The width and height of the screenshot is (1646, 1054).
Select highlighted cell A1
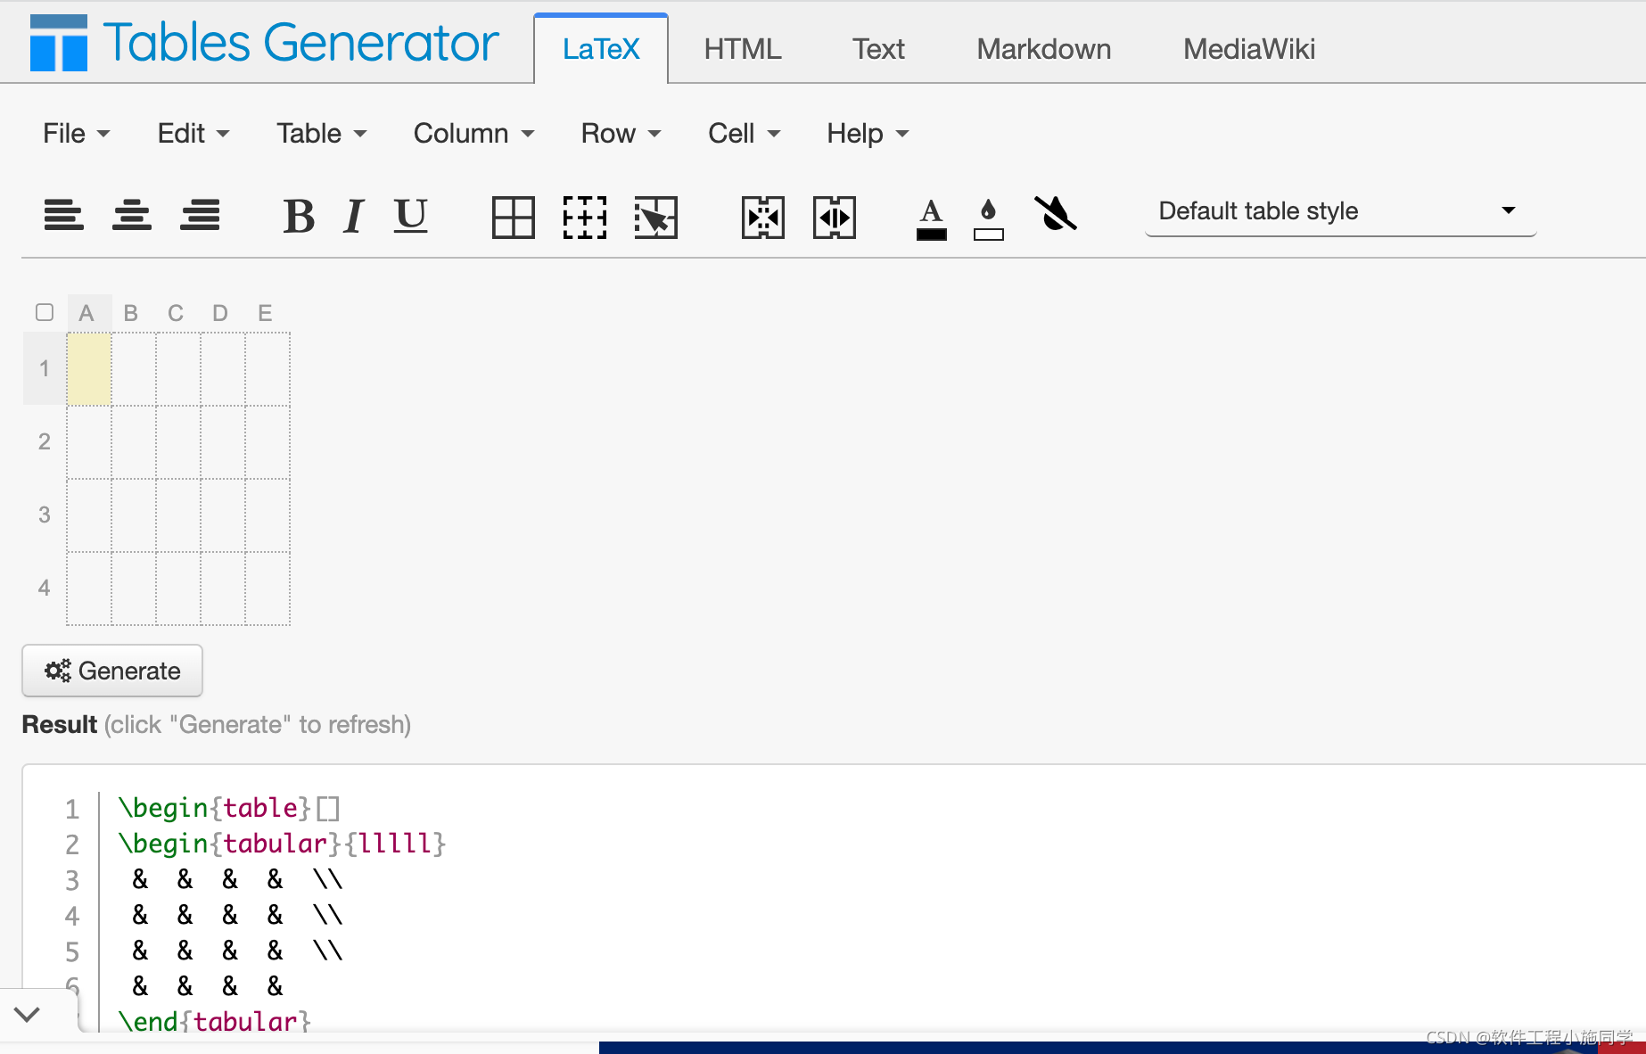coord(89,369)
